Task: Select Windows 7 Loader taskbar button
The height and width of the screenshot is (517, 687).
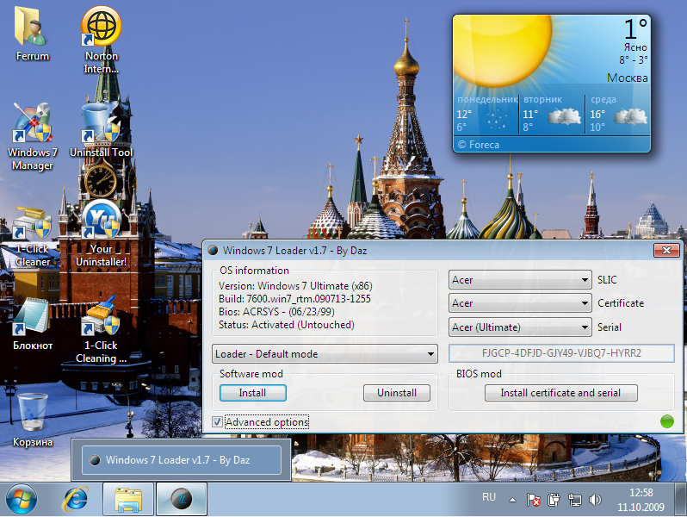Action: pos(182,499)
